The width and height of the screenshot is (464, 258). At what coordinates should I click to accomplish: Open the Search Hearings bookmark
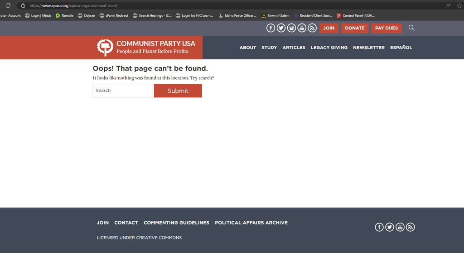click(x=152, y=15)
